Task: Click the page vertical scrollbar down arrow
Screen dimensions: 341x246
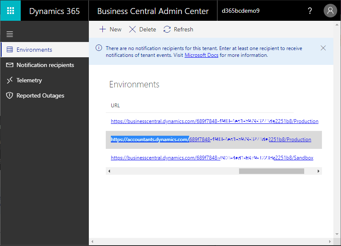Action: pos(337,234)
